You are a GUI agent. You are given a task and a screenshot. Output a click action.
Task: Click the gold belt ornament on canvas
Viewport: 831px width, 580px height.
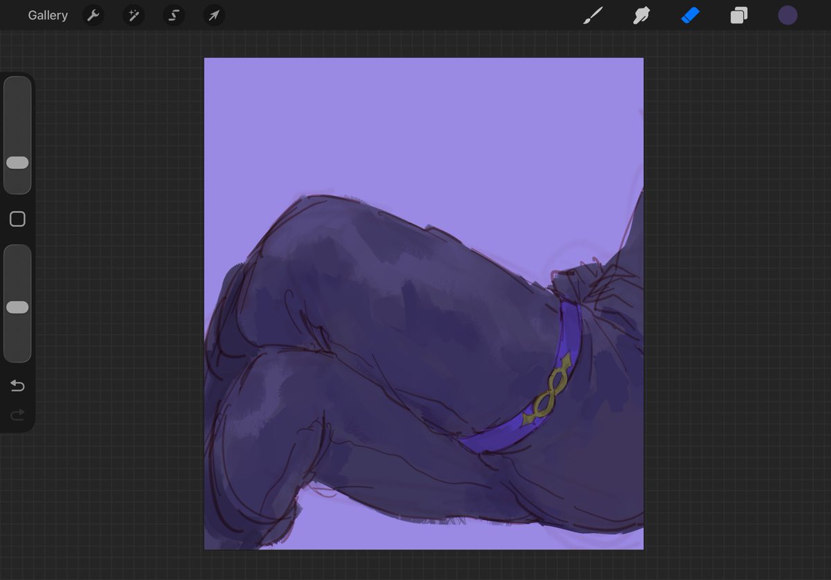(x=548, y=392)
